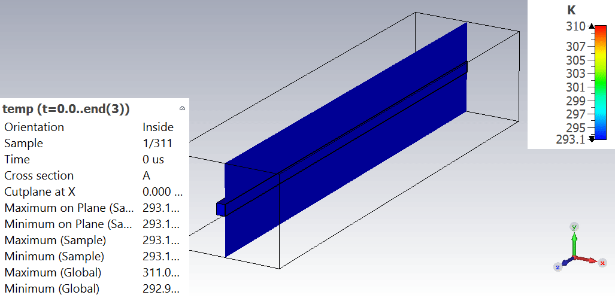This screenshot has height=298, width=615.
Task: Click the Maximum on Plane row label
Action: coord(69,208)
